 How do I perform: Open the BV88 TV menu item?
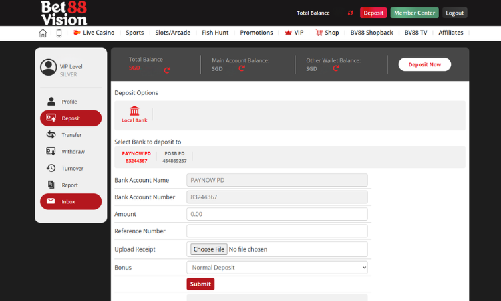[415, 33]
